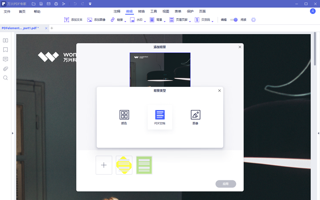The width and height of the screenshot is (320, 200).
Task: Choose the PDF文档 background type
Action: pyautogui.click(x=160, y=117)
